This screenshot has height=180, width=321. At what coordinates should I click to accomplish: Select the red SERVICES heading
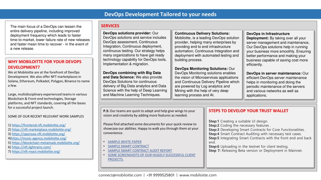(x=110, y=26)
